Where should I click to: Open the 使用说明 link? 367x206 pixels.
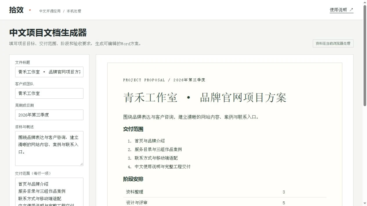[x=341, y=10]
